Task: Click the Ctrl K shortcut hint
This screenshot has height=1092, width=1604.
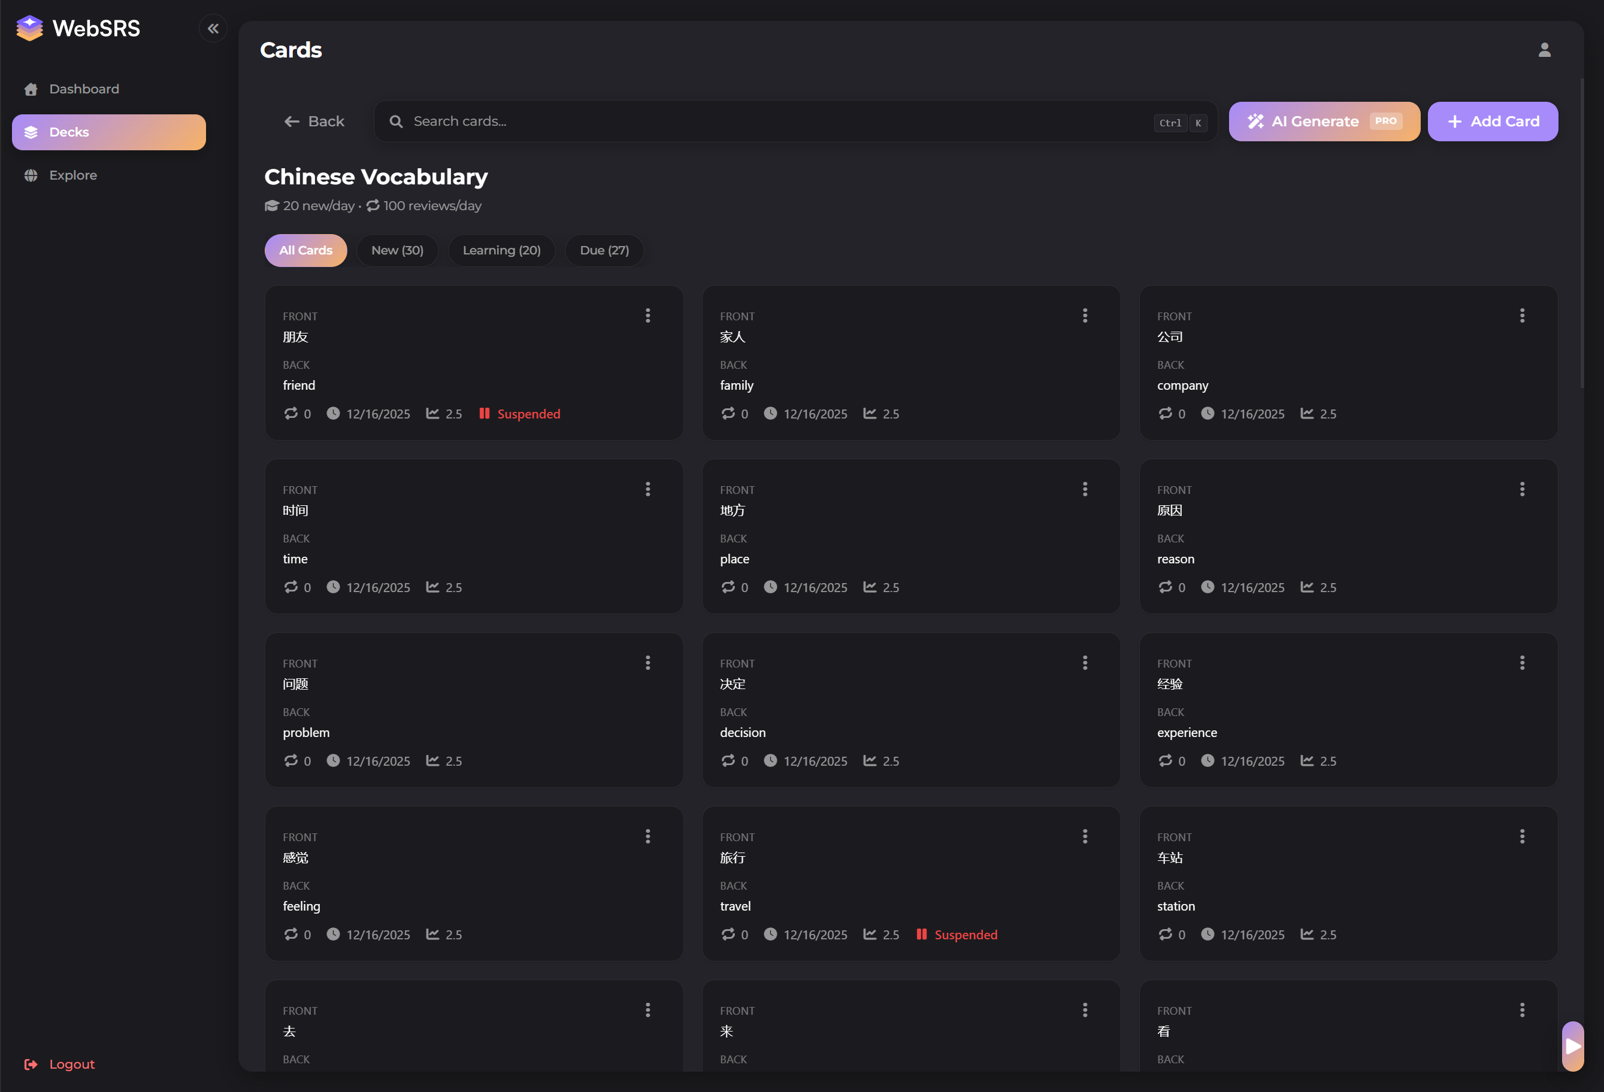Action: point(1180,123)
